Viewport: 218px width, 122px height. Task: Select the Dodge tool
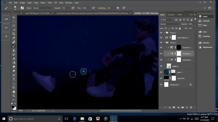click(14, 71)
